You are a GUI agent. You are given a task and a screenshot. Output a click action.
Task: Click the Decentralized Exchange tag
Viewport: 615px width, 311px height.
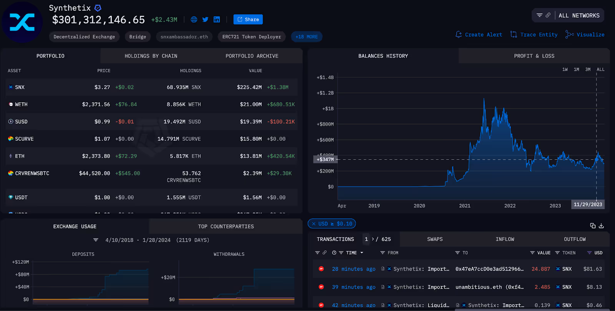84,37
